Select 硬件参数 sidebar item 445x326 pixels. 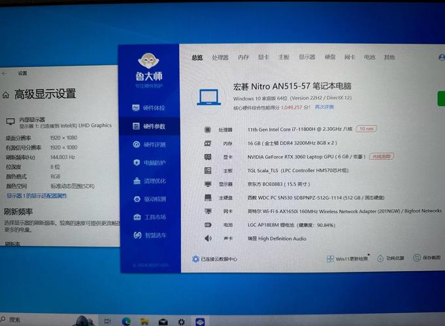pyautogui.click(x=149, y=126)
